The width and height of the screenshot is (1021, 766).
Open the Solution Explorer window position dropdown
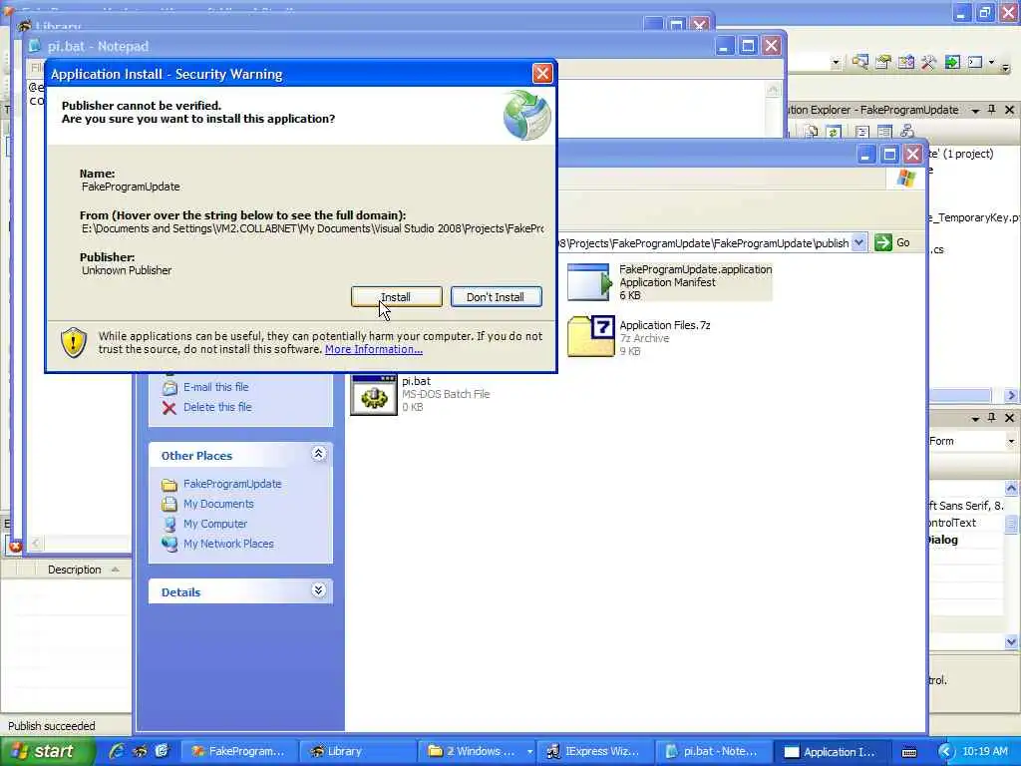point(975,111)
